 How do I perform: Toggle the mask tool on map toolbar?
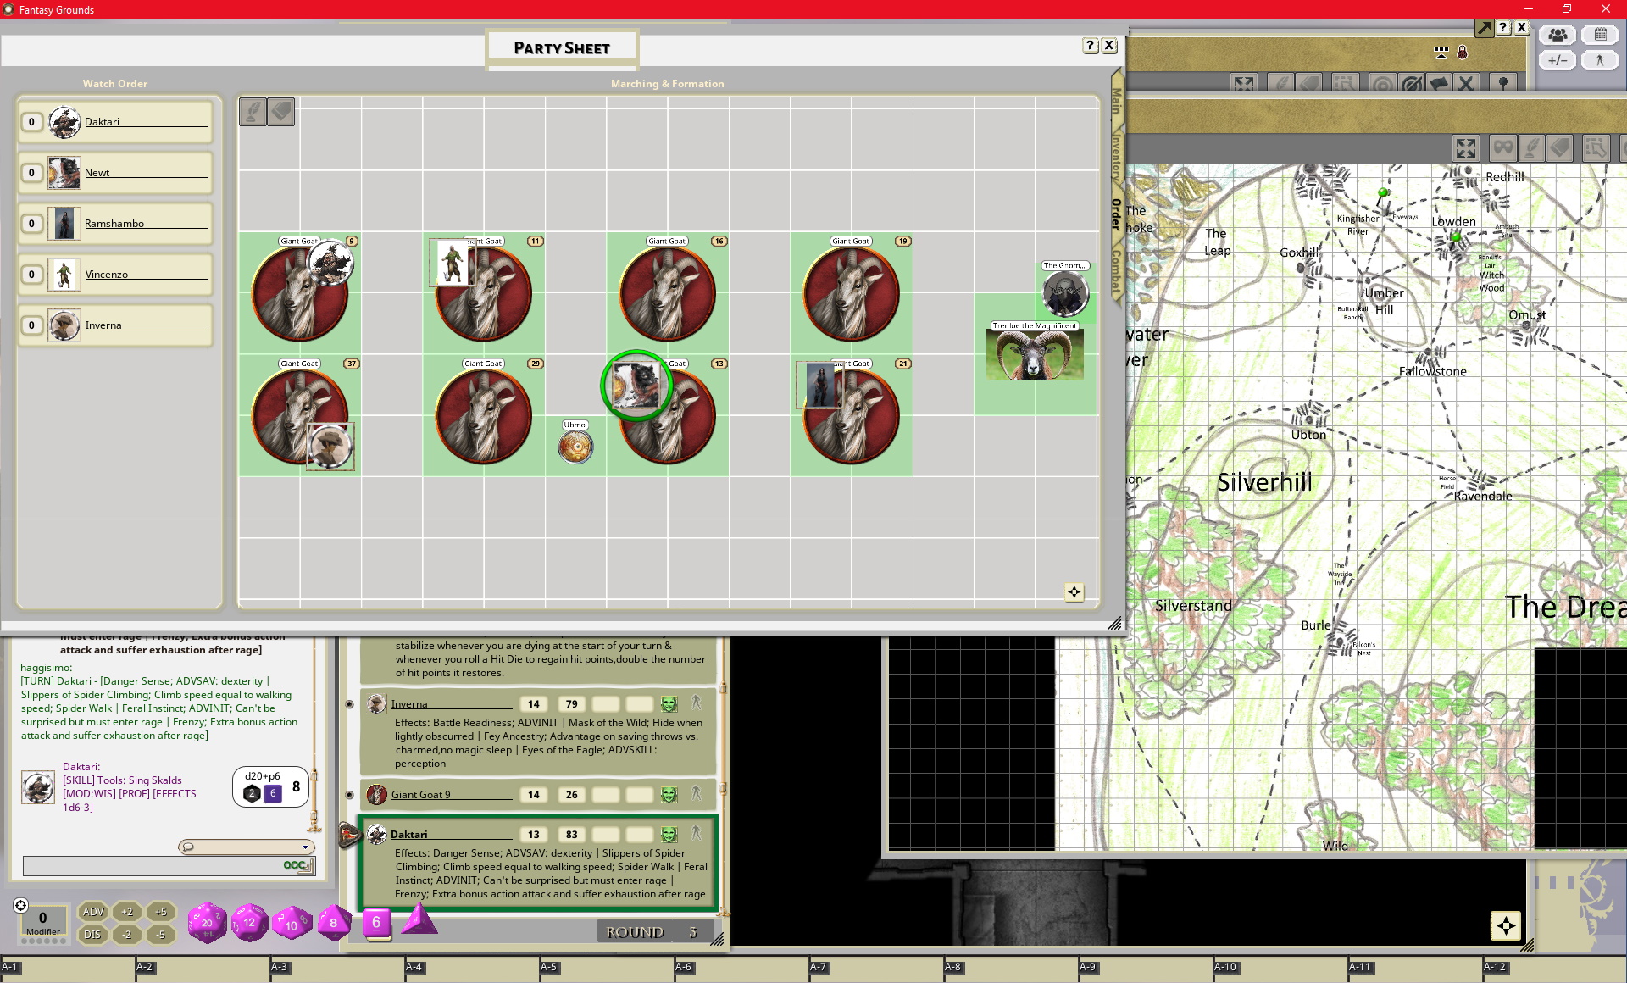click(1502, 148)
